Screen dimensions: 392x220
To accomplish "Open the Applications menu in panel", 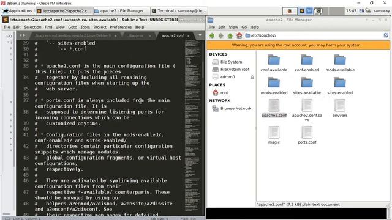I will (18, 11).
